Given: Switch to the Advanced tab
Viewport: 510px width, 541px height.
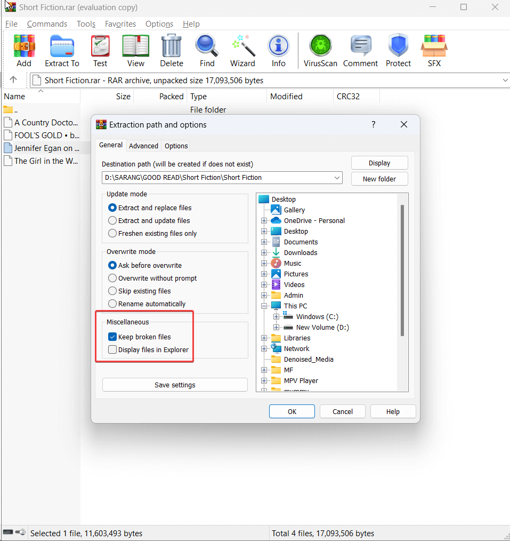Looking at the screenshot, I should [x=143, y=146].
